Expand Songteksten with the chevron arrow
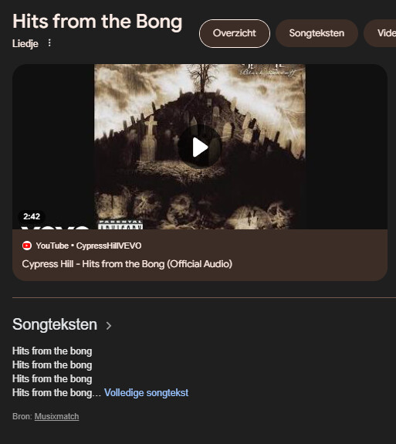Image resolution: width=396 pixels, height=444 pixels. coord(109,325)
